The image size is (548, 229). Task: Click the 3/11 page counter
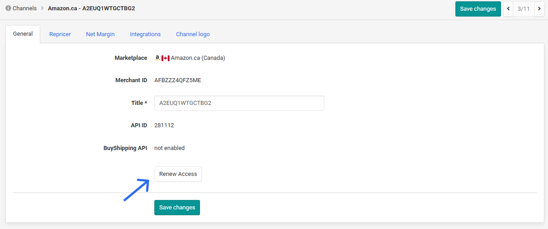[524, 9]
